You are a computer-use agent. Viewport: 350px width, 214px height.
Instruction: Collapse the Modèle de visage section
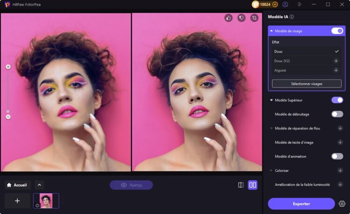point(272,31)
